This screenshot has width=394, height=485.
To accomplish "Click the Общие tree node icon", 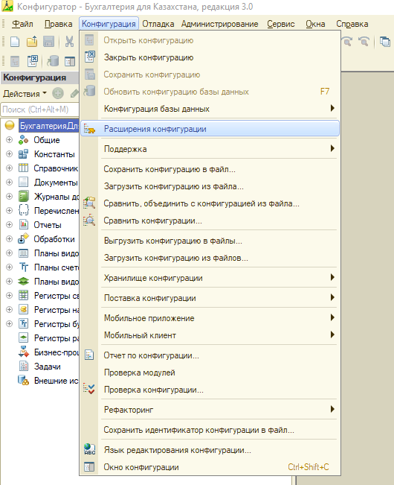I will (24, 140).
